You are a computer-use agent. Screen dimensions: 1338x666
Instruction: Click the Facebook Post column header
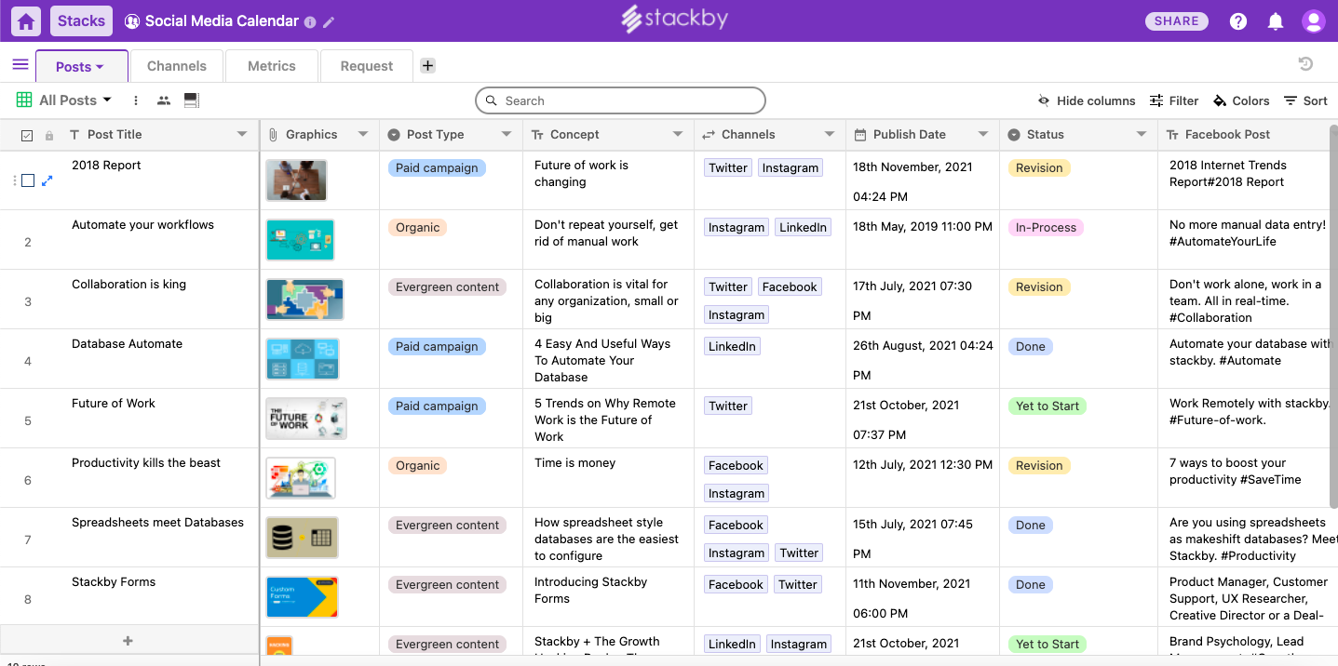point(1248,135)
